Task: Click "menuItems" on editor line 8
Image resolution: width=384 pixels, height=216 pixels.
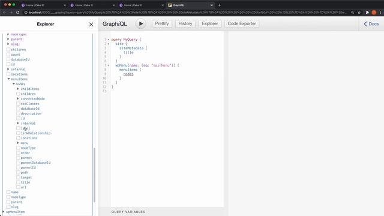Action: [128, 70]
